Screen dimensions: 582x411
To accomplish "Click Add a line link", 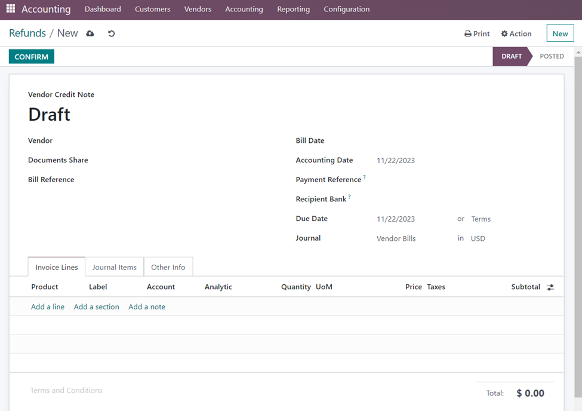I will [48, 306].
